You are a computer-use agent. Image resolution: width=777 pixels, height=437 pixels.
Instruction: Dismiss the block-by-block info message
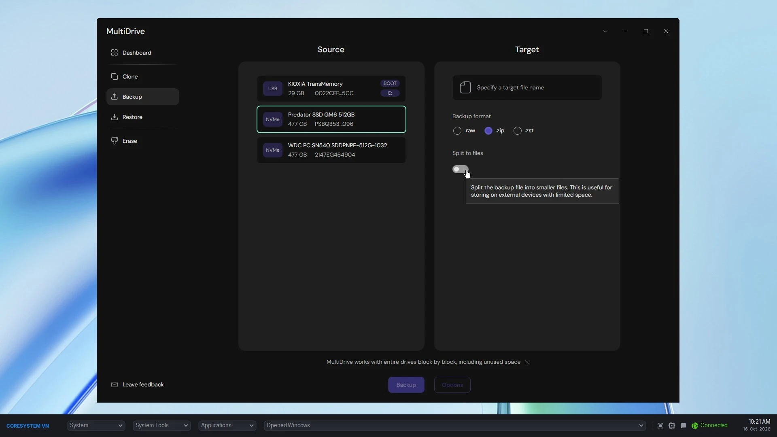[527, 362]
